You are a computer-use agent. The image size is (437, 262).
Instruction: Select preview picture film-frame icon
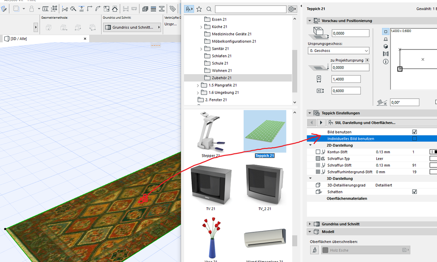386,54
